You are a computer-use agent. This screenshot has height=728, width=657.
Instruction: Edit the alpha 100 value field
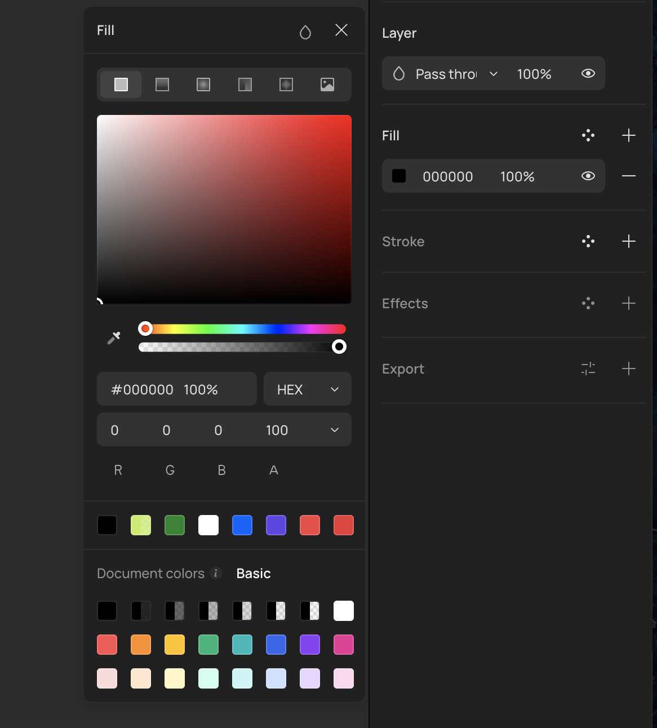pos(277,430)
